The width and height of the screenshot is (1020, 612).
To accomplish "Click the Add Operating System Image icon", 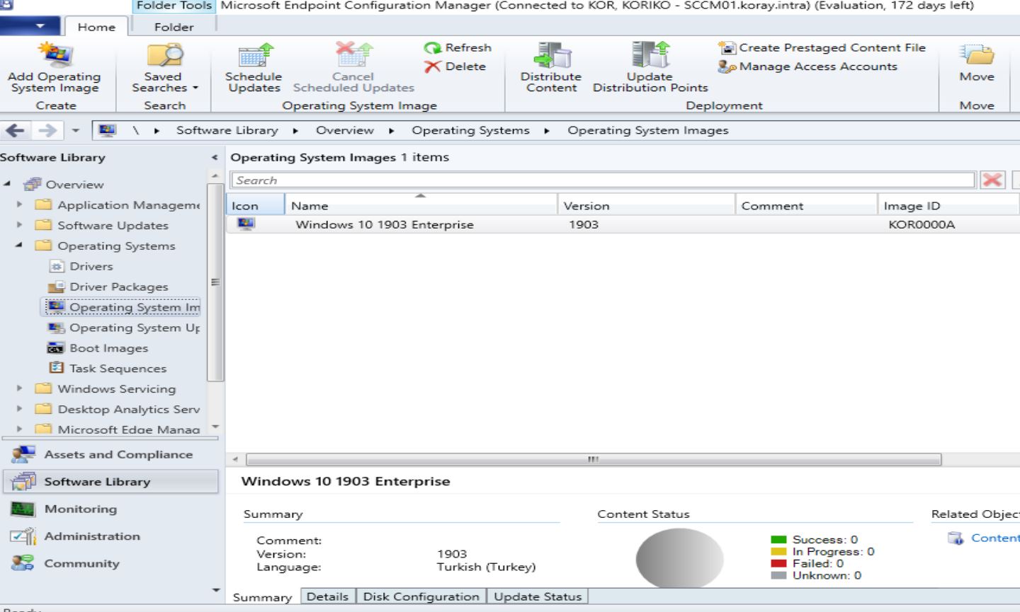I will 55,67.
